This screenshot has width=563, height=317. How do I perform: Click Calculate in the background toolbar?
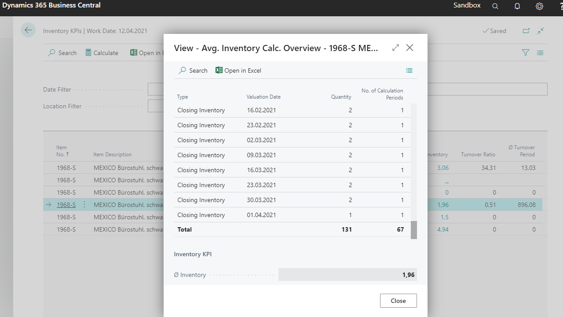(101, 53)
